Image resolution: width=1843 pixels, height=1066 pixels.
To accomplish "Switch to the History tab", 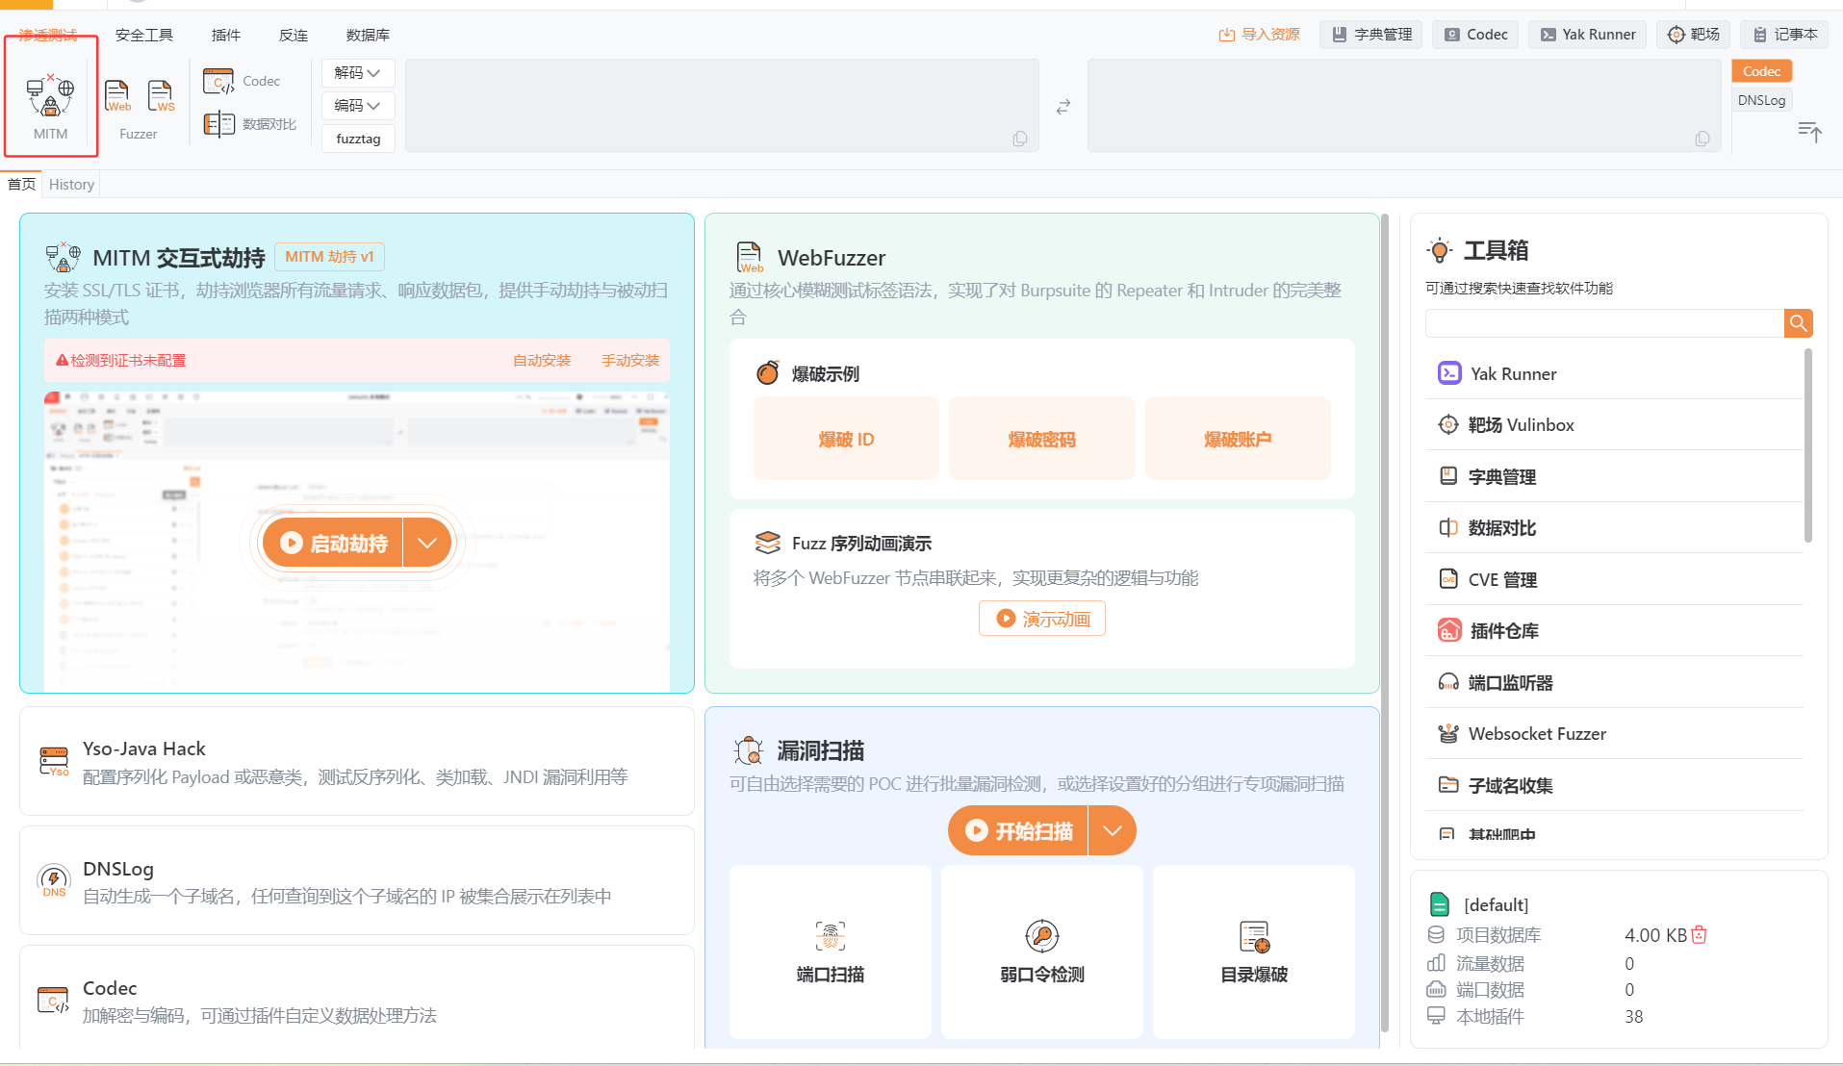I will (71, 185).
